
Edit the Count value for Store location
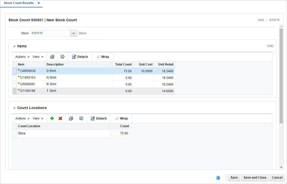120,133
